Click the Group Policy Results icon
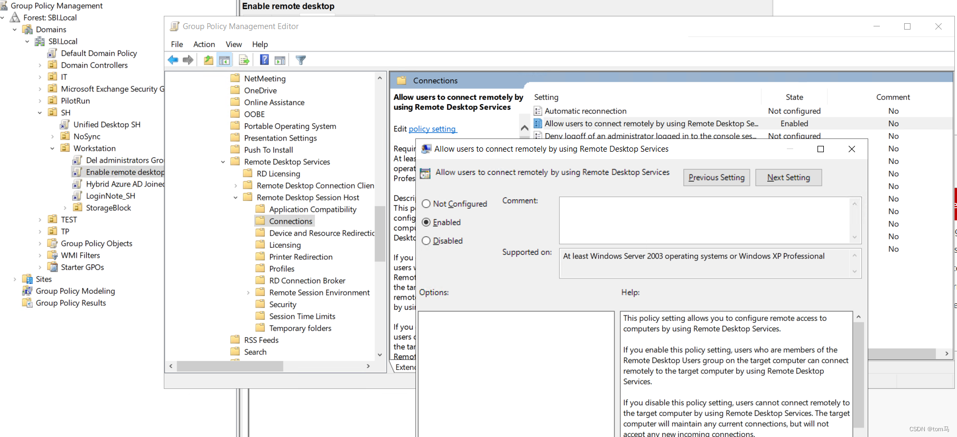 click(27, 303)
